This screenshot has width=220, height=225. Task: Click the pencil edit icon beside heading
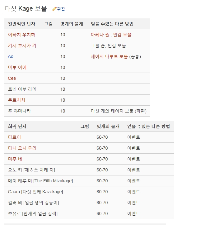[54, 9]
